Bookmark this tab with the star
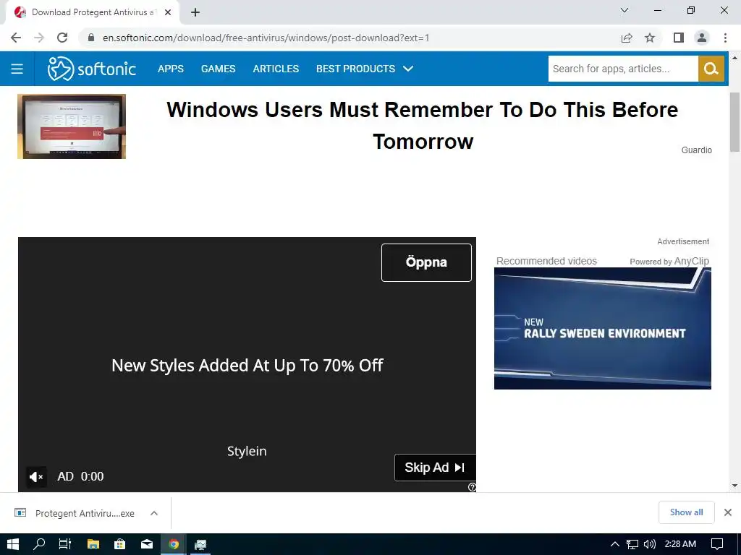The height and width of the screenshot is (555, 741). point(650,38)
